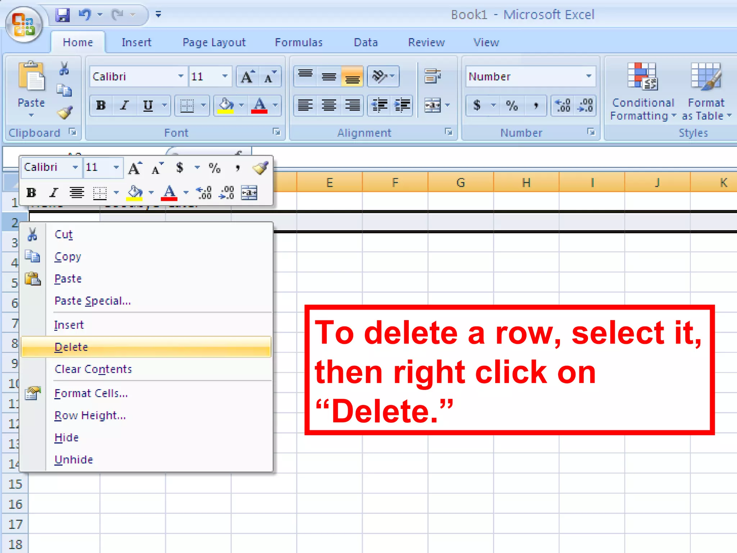Open ribbon font size 11 dropdown
The width and height of the screenshot is (737, 553).
[x=225, y=76]
